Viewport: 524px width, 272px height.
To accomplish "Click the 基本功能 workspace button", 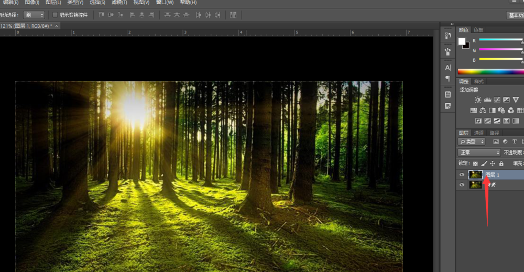I will (516, 15).
